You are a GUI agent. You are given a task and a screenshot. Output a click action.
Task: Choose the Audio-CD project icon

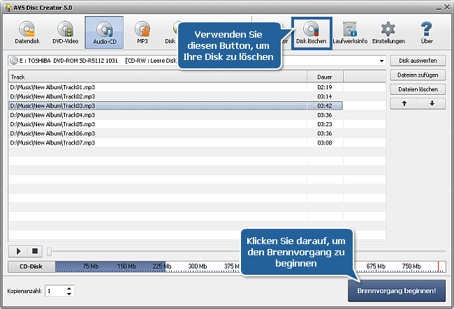[104, 32]
